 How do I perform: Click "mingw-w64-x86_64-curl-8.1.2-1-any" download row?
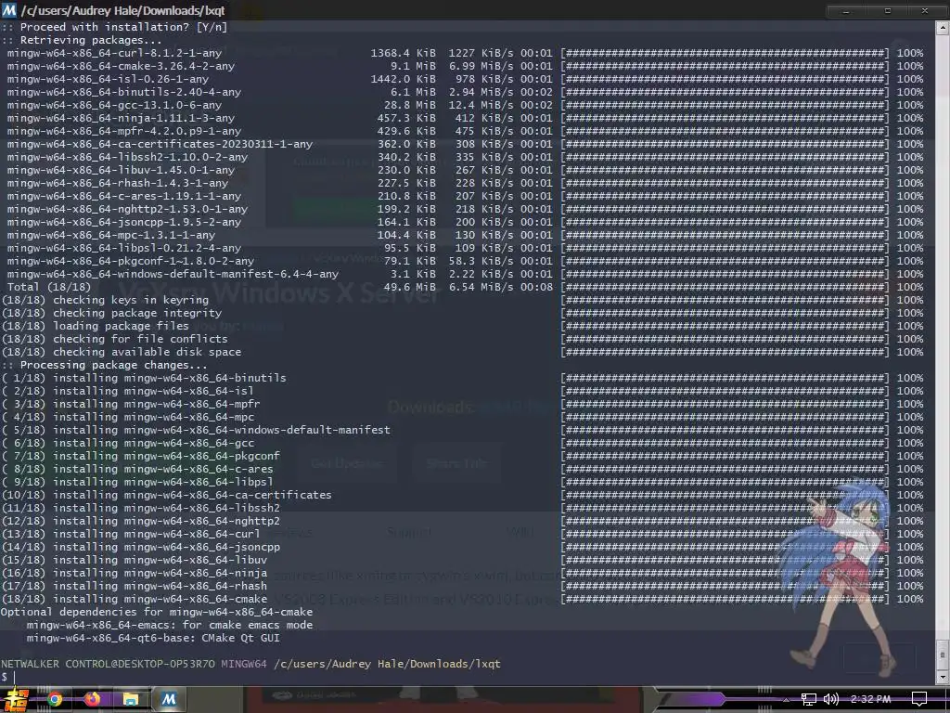pos(465,53)
